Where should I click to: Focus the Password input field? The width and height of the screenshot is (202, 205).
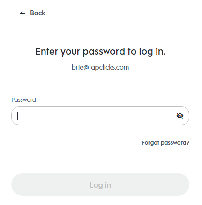pos(100,116)
